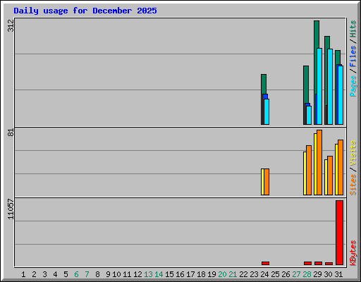Click the red KBytes bar for day 29
361x282 pixels.
318,263
